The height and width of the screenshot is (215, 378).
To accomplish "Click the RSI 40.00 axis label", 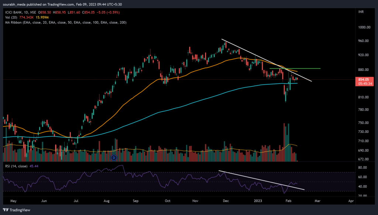I will point(362,186).
